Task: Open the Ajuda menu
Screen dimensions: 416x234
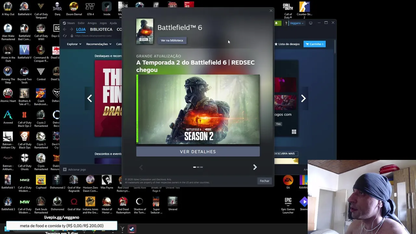Action: pyautogui.click(x=113, y=23)
